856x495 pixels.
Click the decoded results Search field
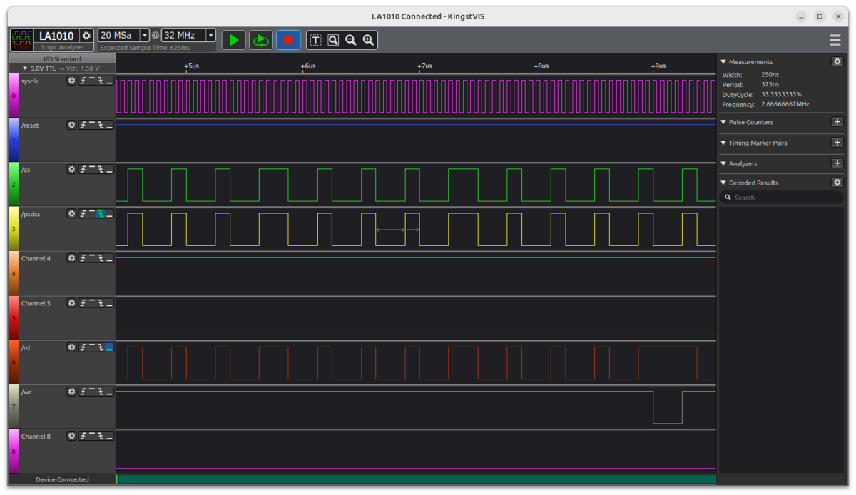click(x=782, y=198)
